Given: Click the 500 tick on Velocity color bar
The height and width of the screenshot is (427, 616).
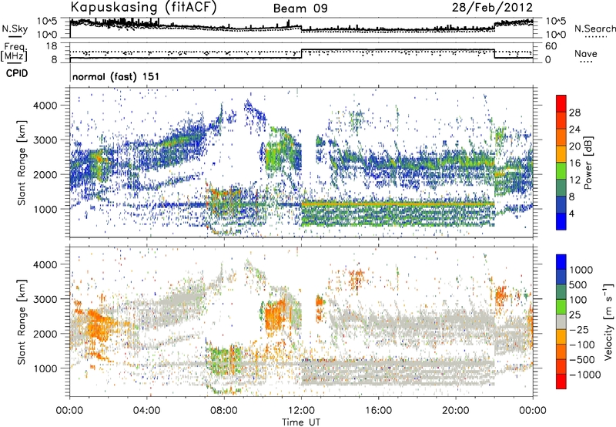Looking at the screenshot, I should click(x=578, y=284).
